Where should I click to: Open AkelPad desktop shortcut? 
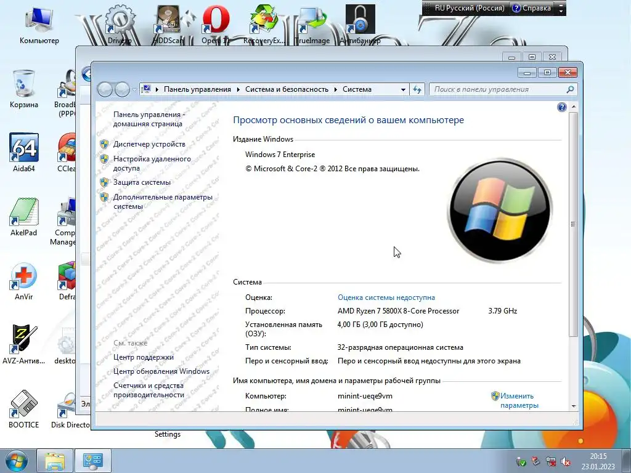24,216
